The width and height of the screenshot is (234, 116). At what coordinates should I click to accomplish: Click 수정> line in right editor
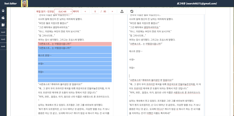(x=132, y=60)
